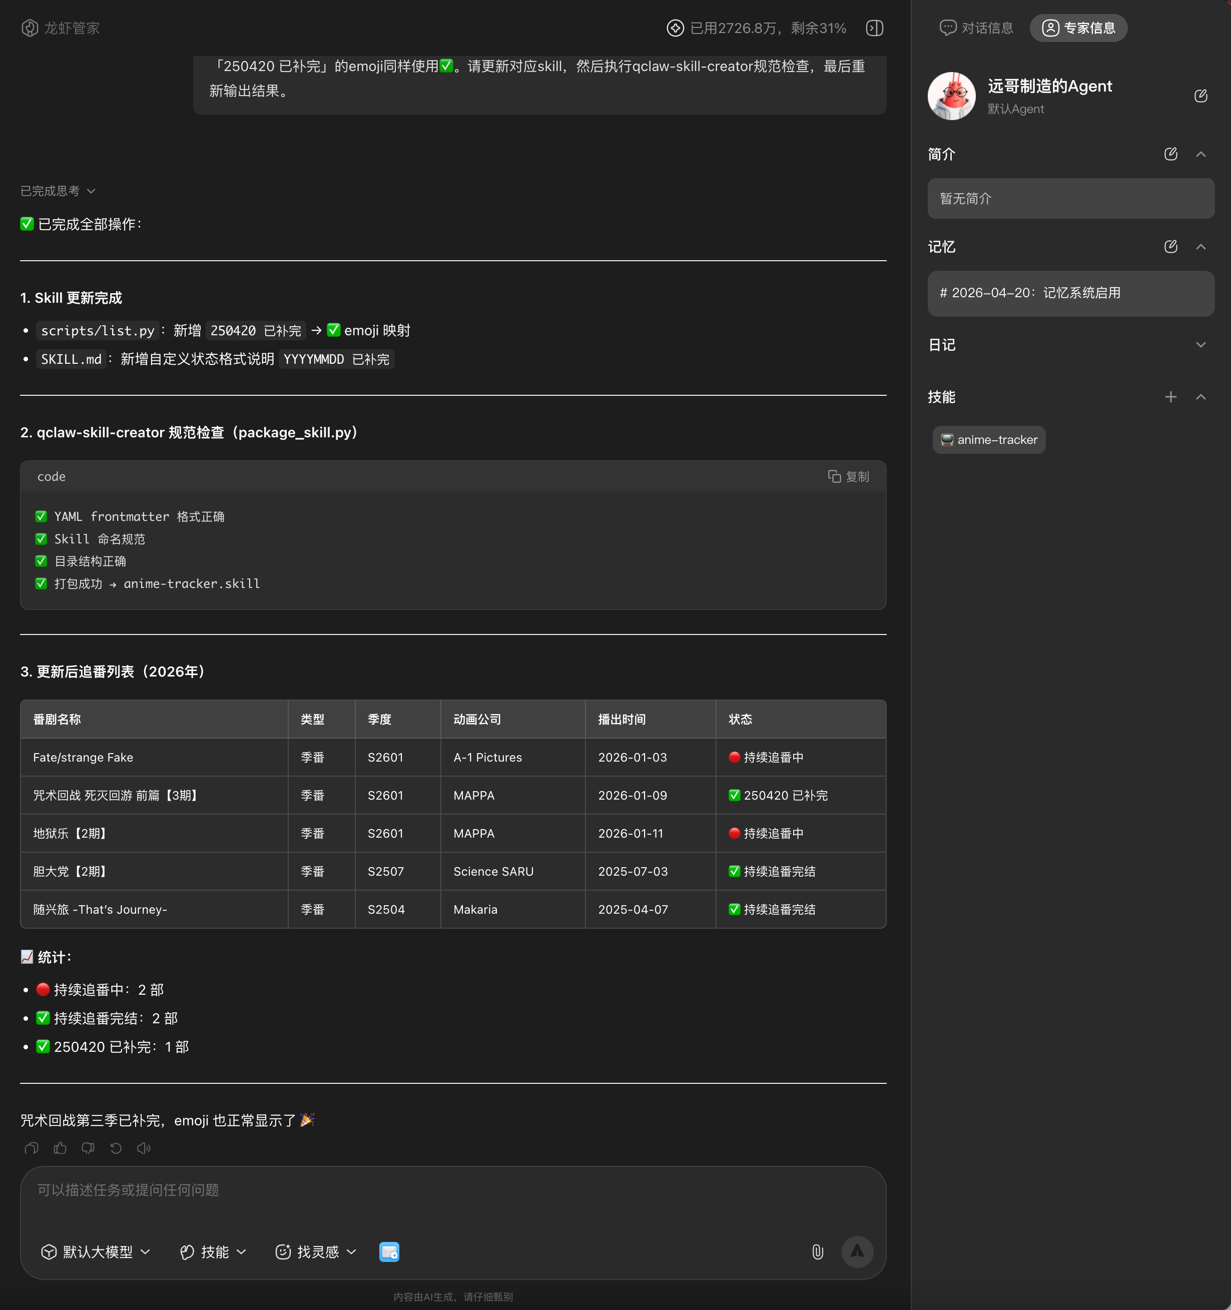Click the blue screenshot icon in the input bar
This screenshot has width=1231, height=1310.
click(x=389, y=1251)
